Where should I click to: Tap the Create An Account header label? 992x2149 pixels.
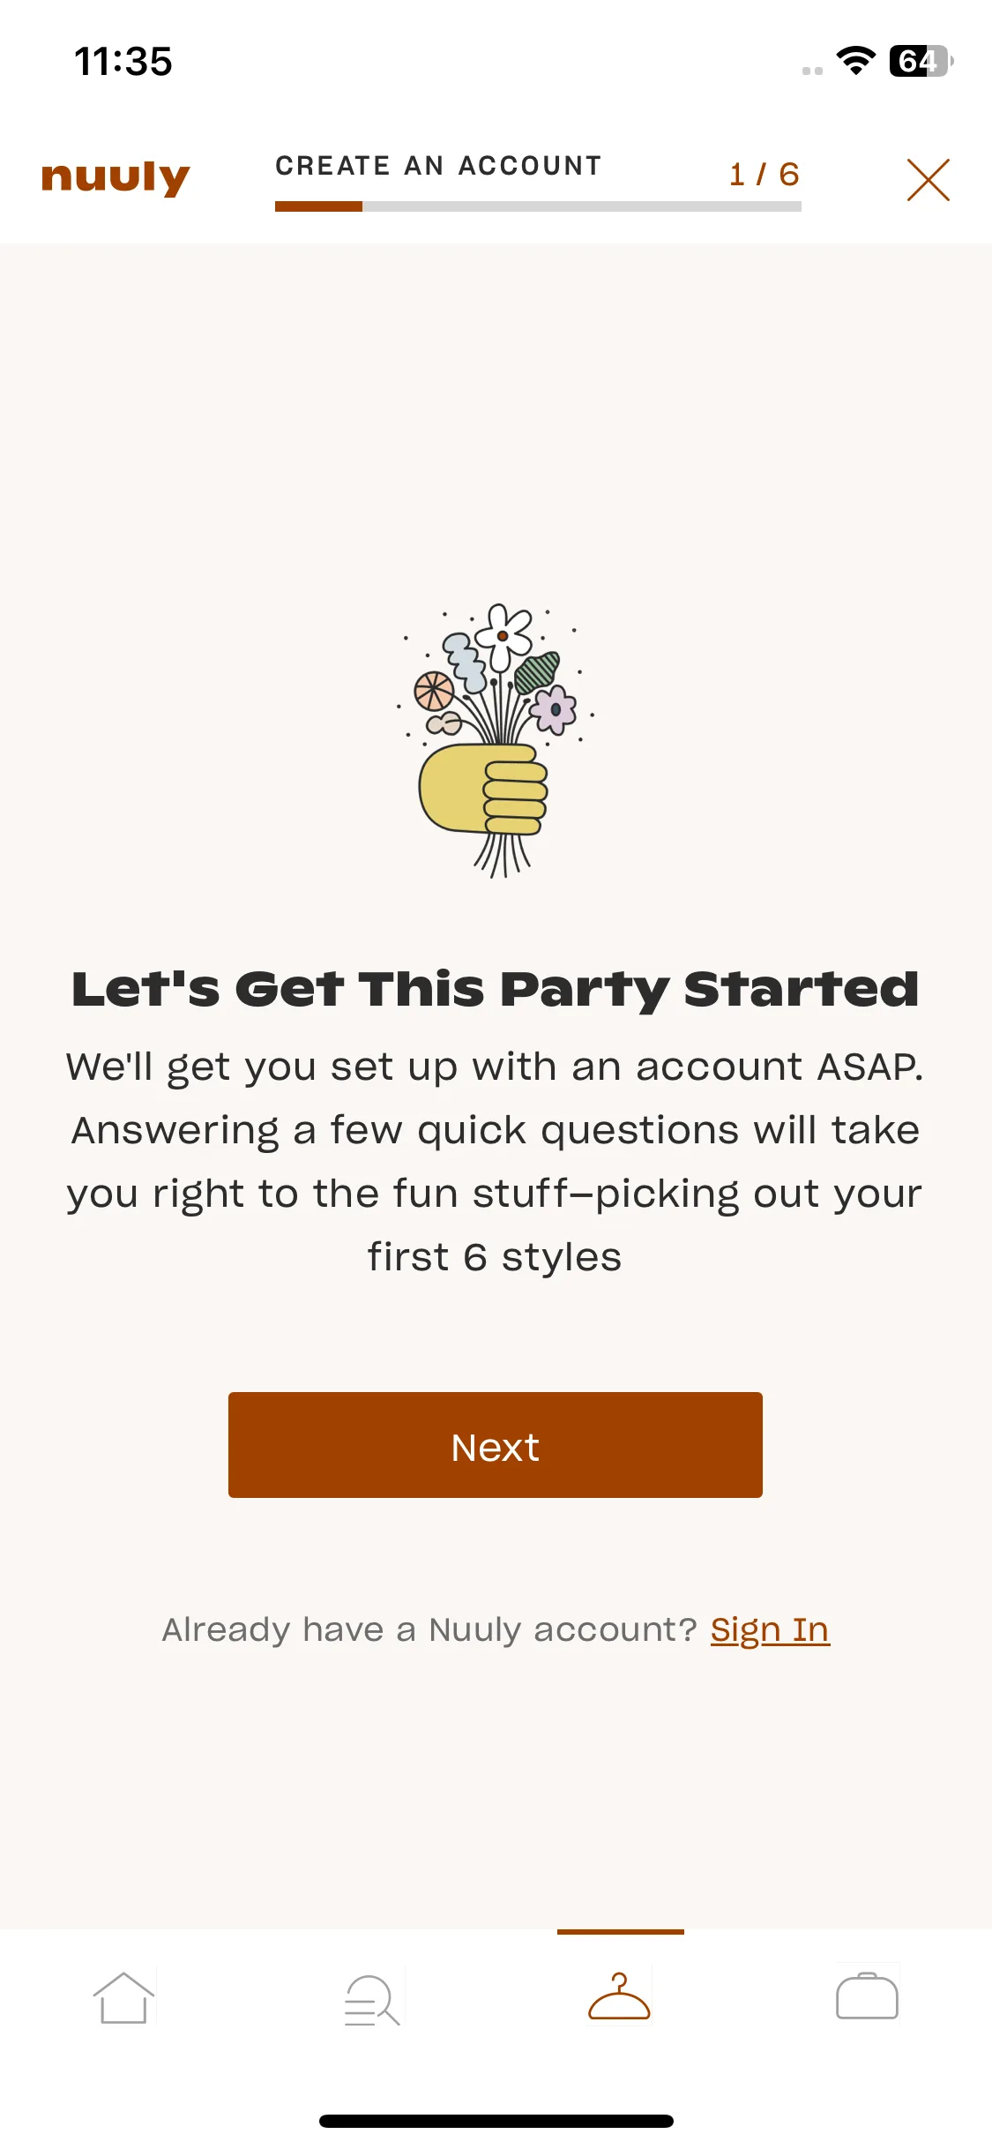tap(439, 166)
